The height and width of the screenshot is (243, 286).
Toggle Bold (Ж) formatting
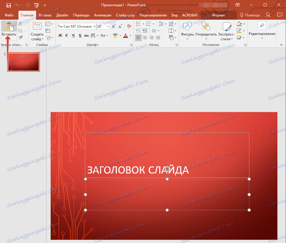click(x=60, y=35)
